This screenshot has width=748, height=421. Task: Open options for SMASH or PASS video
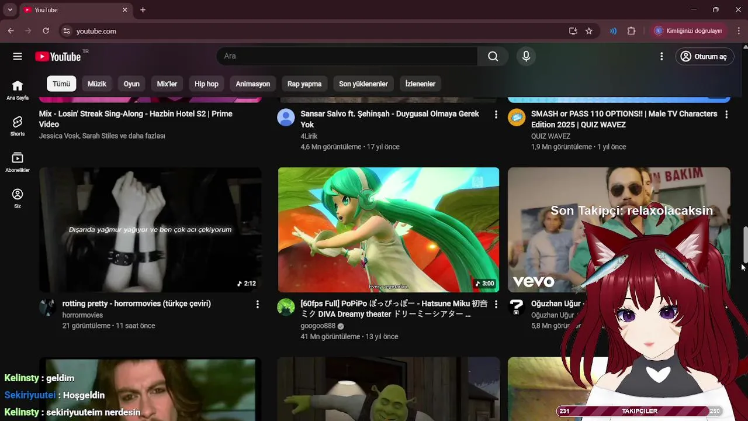726,115
